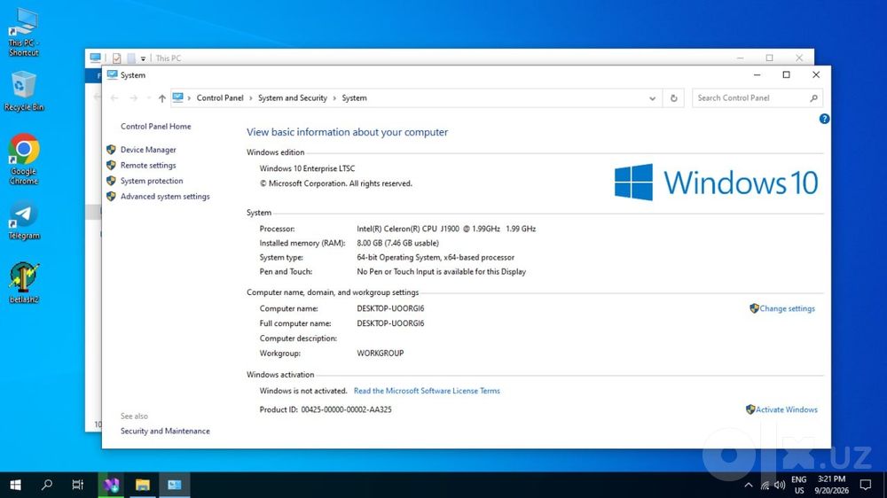Open System protection link
Image resolution: width=887 pixels, height=498 pixels.
152,181
